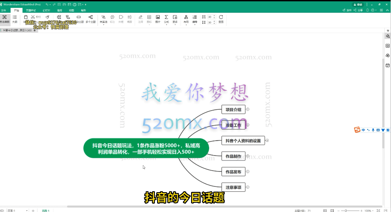Switch to the Start (开始) ribbon tab
This screenshot has height=212, width=391.
16,10
